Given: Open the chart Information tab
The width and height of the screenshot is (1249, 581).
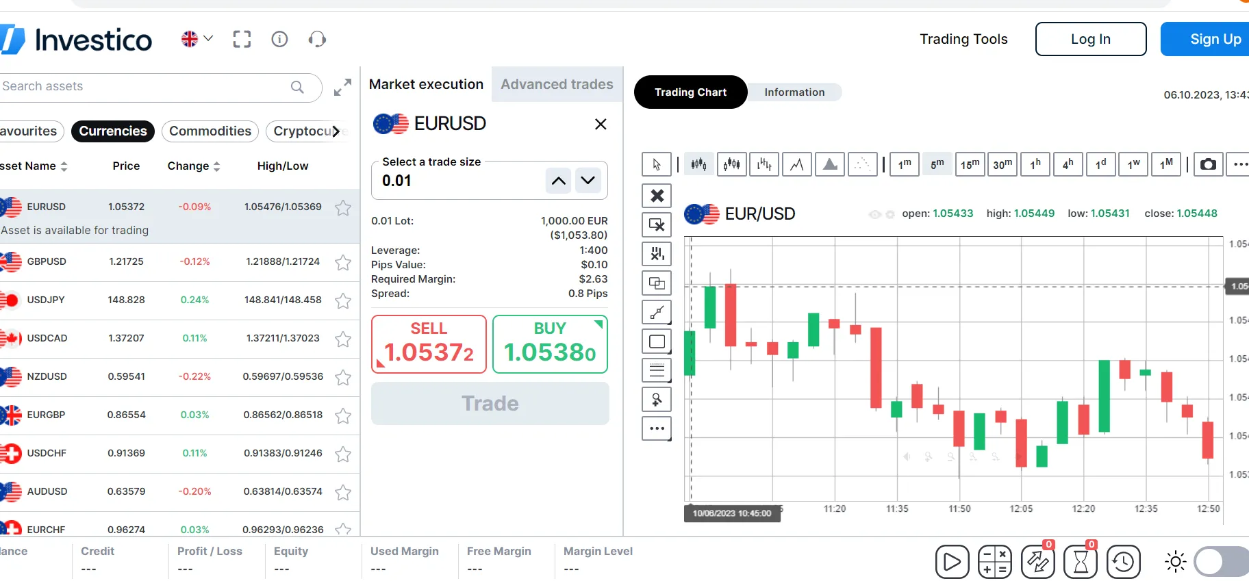Looking at the screenshot, I should (794, 92).
